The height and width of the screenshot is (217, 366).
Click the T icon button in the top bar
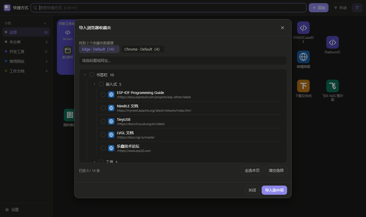(x=357, y=8)
